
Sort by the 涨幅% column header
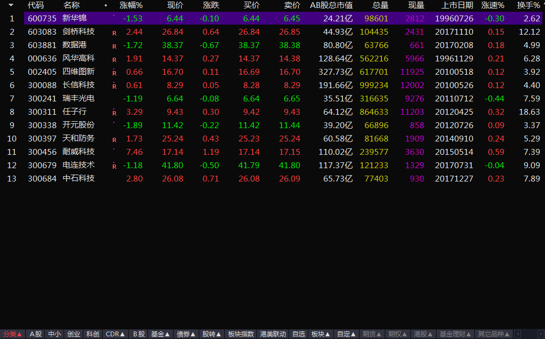[x=131, y=5]
